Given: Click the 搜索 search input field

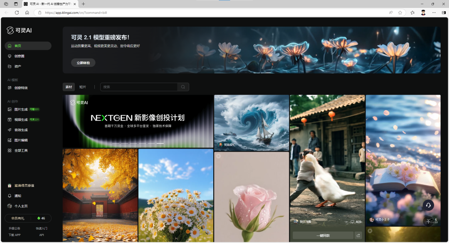Looking at the screenshot, I should pyautogui.click(x=138, y=87).
